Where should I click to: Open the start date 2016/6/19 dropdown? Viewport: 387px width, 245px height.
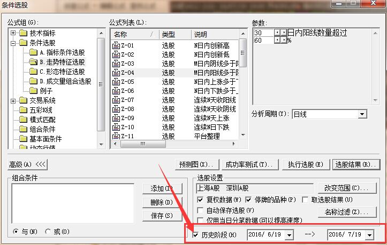[289, 235]
